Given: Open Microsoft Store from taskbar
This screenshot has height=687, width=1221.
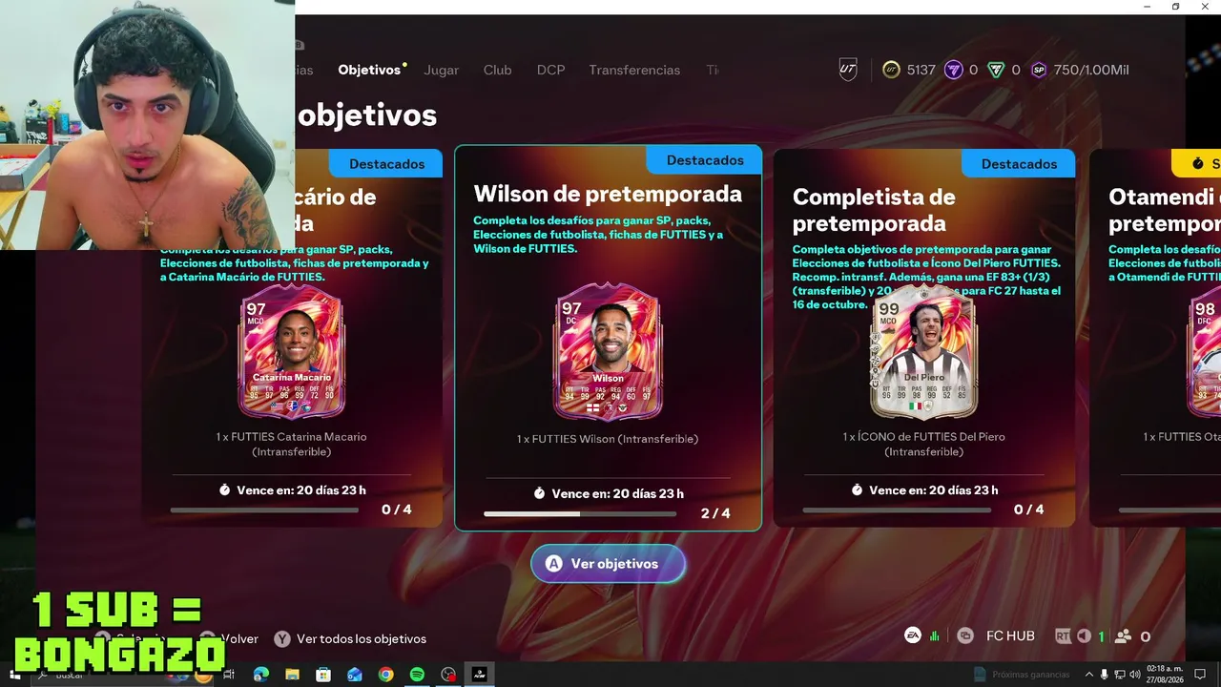Looking at the screenshot, I should (323, 675).
